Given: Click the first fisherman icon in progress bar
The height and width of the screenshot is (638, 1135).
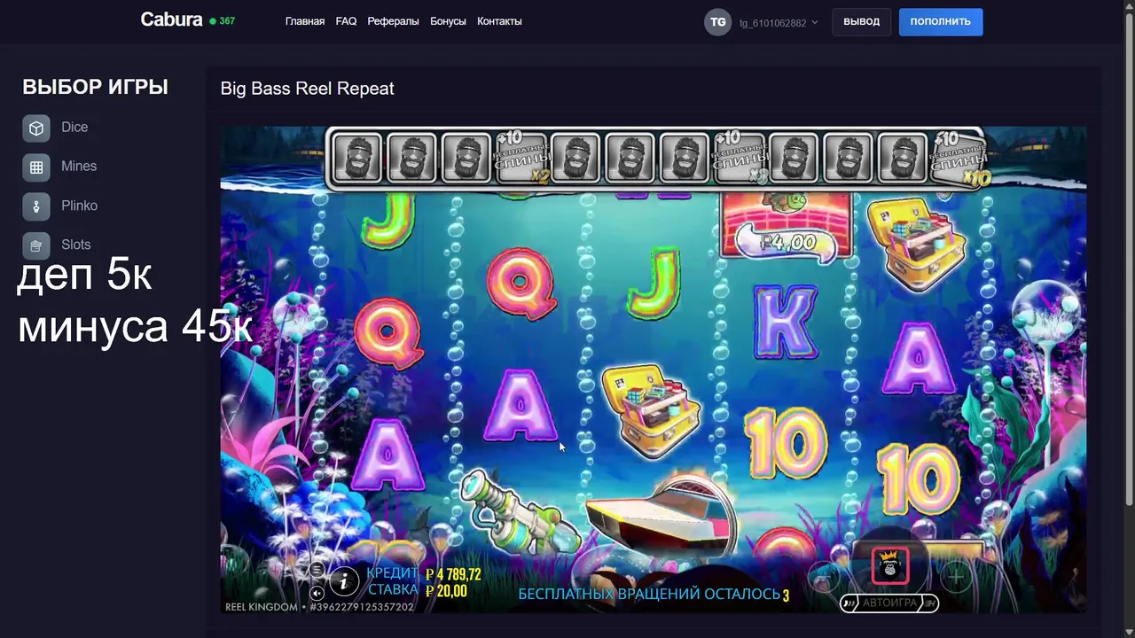Looking at the screenshot, I should pyautogui.click(x=357, y=158).
